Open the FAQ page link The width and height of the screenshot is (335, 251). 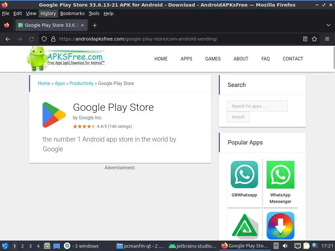[266, 59]
